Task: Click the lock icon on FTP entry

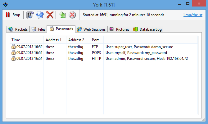Action: coord(13,46)
